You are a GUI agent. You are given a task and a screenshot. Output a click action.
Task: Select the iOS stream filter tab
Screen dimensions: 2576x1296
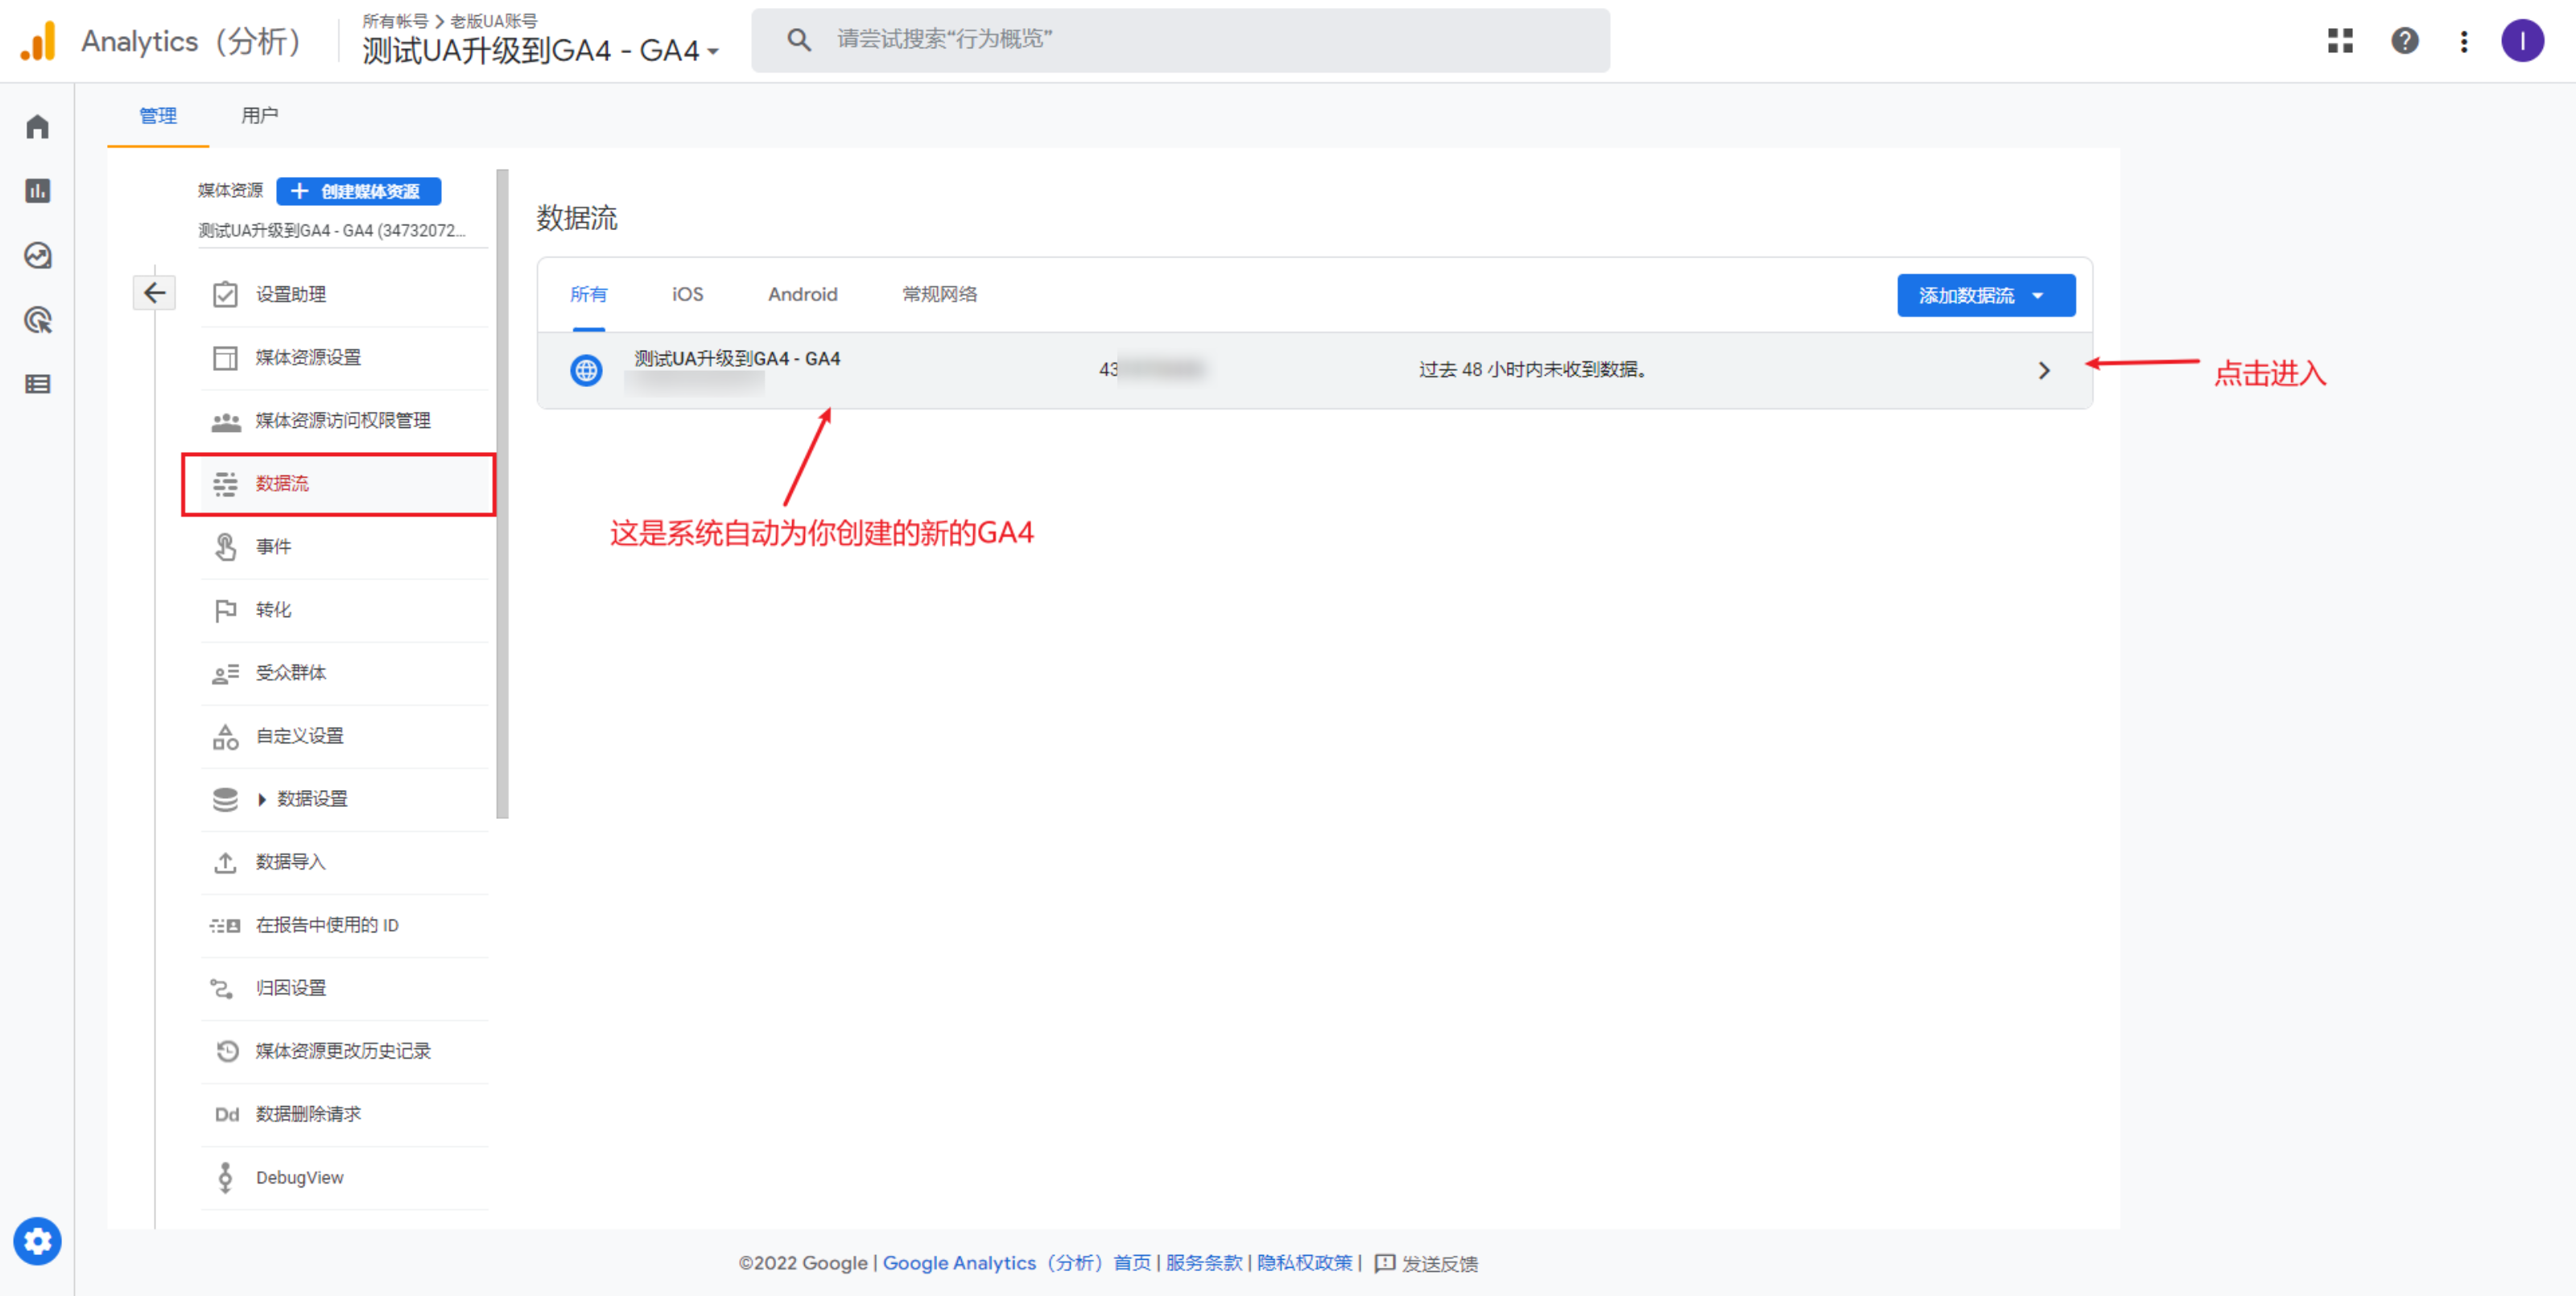[688, 294]
